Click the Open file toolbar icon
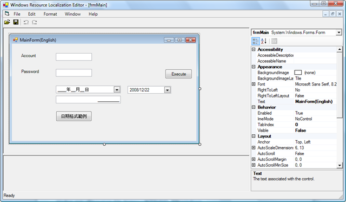This screenshot has height=202, width=346. [7, 22]
